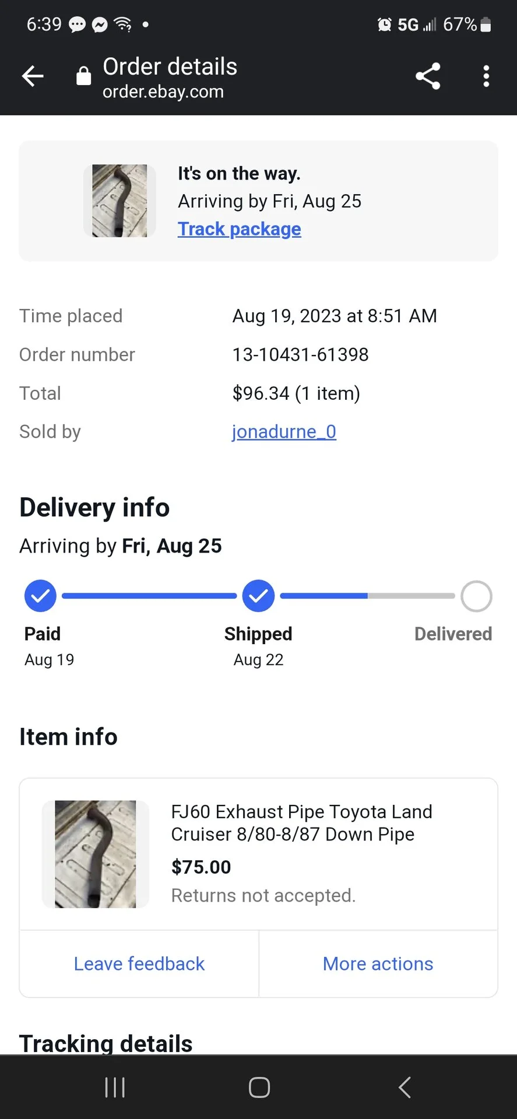Tap the share icon
The image size is (517, 1119).
428,76
